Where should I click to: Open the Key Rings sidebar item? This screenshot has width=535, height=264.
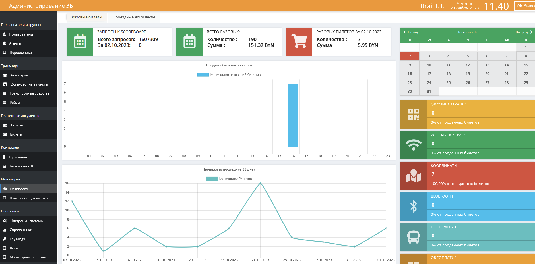(28, 239)
